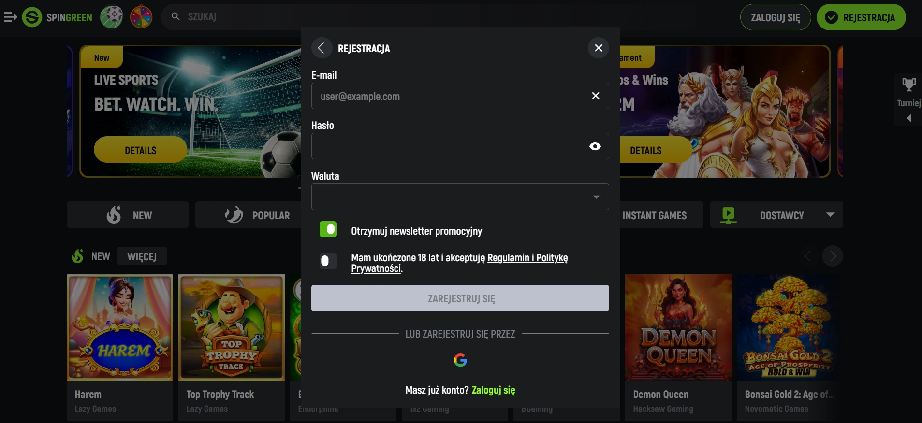Click the SpinGreen logo

[x=57, y=17]
